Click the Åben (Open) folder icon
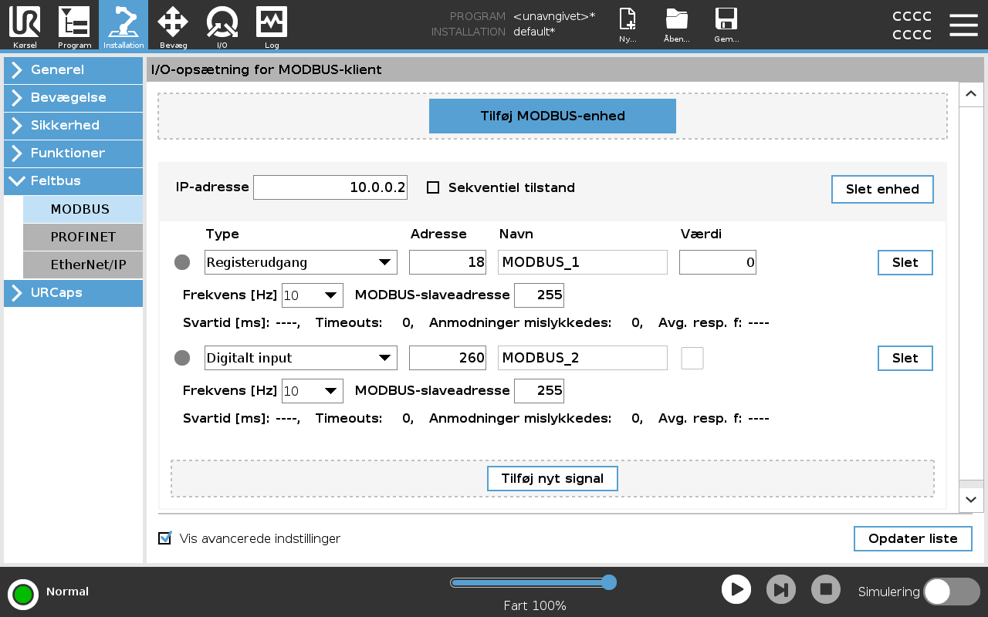Screen dimensions: 988x617 (x=677, y=25)
